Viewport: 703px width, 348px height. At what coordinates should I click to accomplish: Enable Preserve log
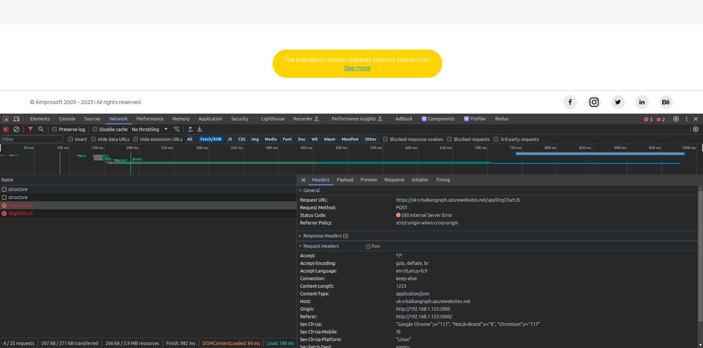pos(54,129)
